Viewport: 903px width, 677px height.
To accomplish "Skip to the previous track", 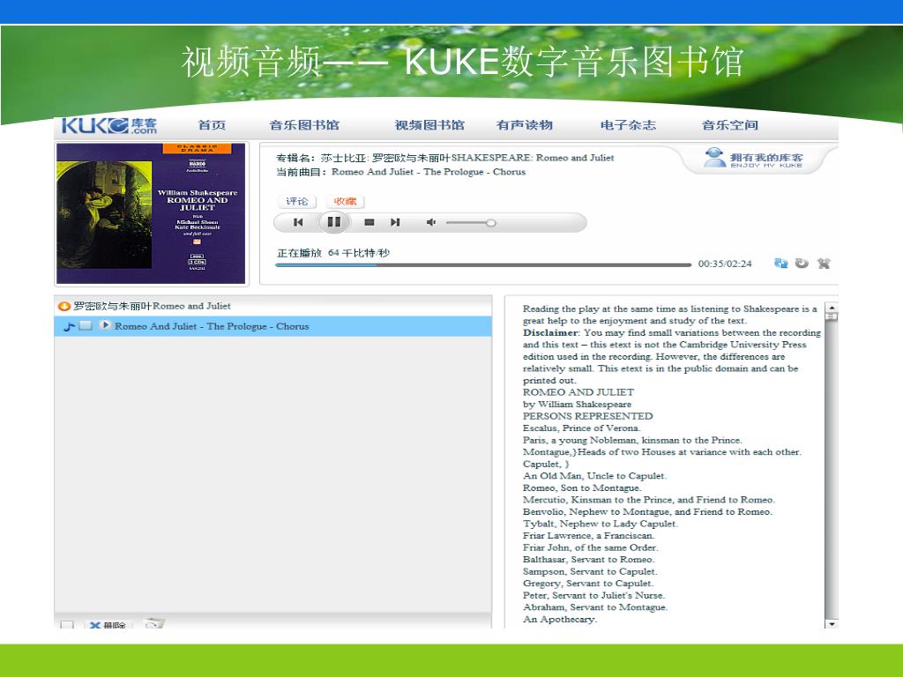I will 298,222.
